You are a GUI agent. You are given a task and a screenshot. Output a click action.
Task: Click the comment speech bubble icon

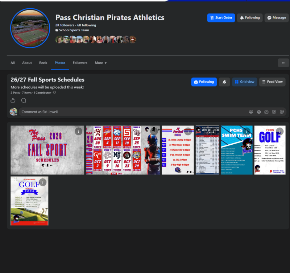[x=24, y=100]
